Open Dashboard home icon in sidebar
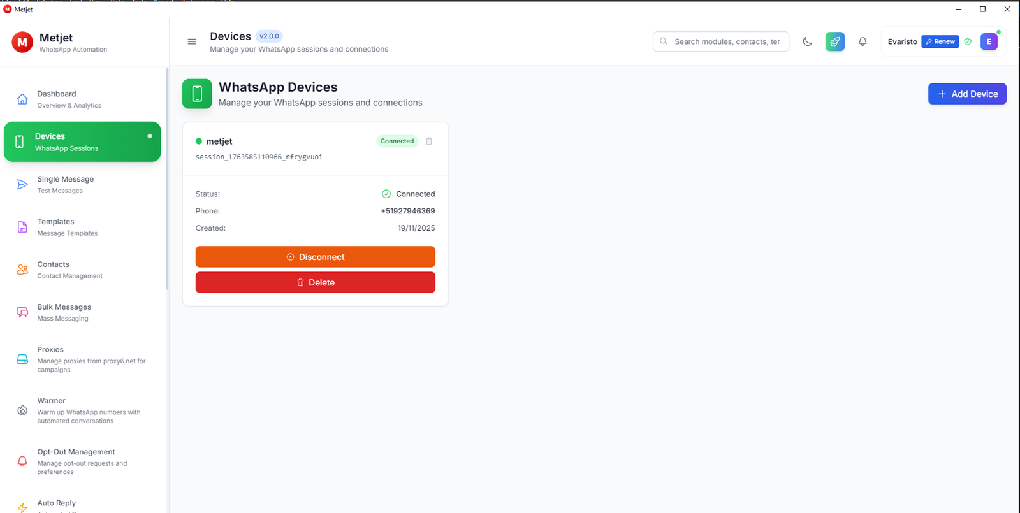This screenshot has width=1020, height=513. [22, 99]
